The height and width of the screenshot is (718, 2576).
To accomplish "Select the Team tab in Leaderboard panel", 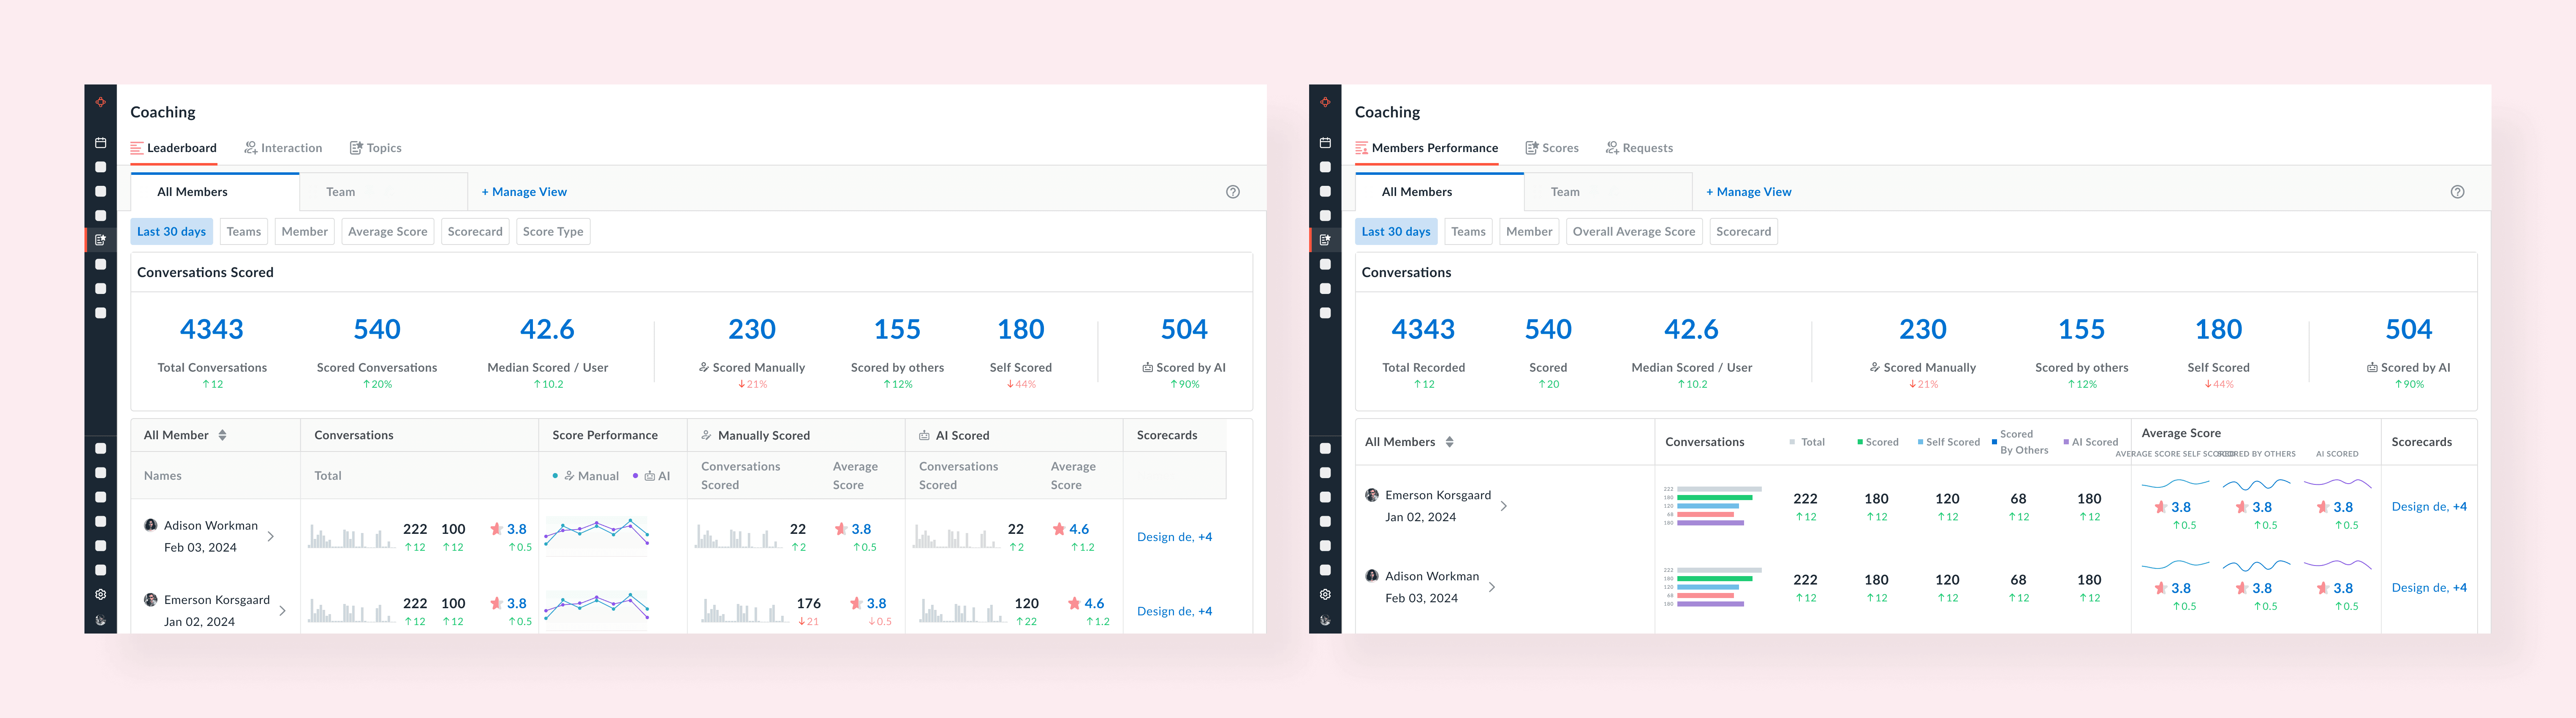I will coord(341,192).
